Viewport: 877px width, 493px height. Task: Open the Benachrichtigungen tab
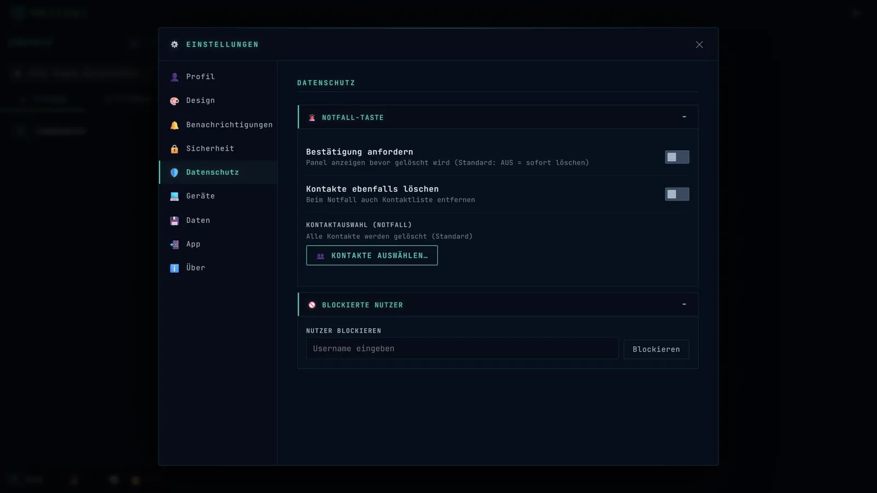218,124
